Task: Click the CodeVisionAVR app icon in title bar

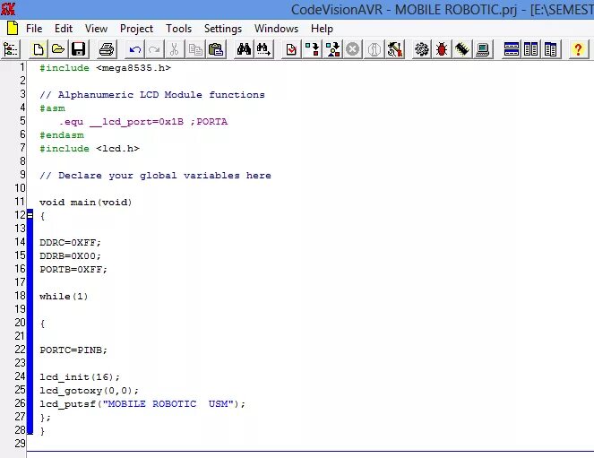Action: [x=8, y=9]
